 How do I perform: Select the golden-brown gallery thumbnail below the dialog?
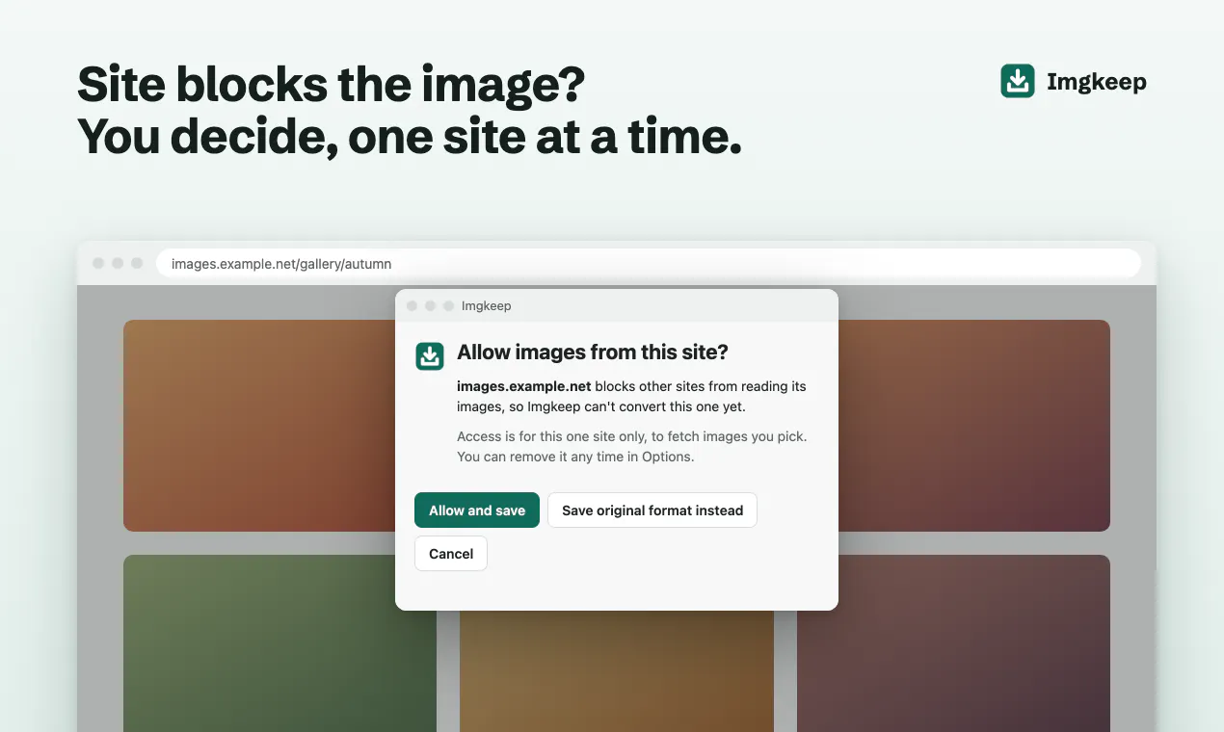coord(617,671)
